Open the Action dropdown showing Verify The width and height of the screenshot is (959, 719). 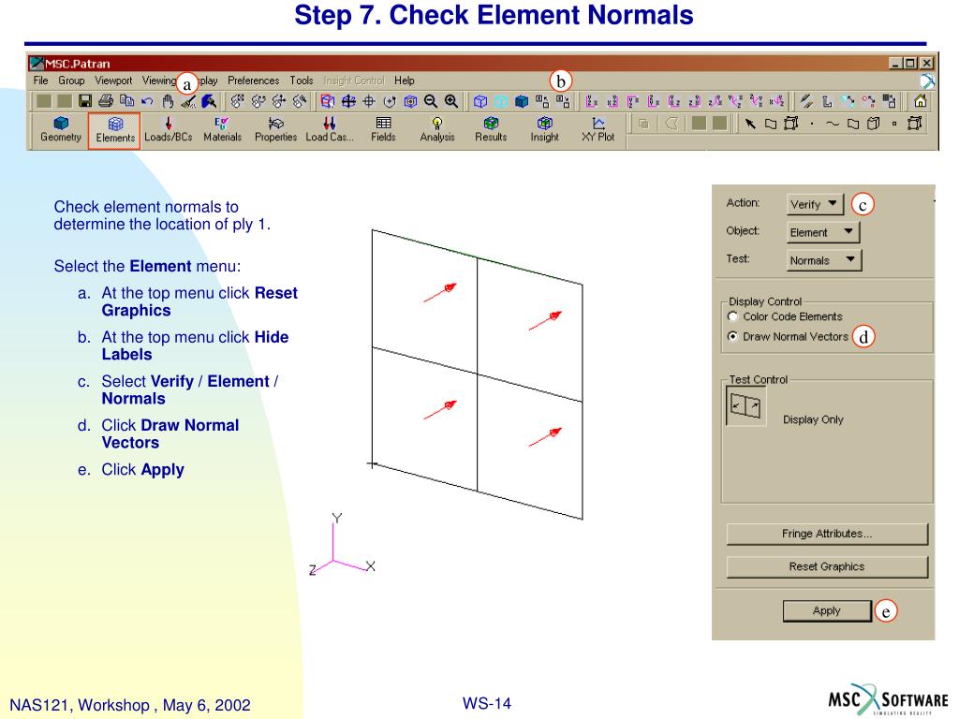[815, 204]
